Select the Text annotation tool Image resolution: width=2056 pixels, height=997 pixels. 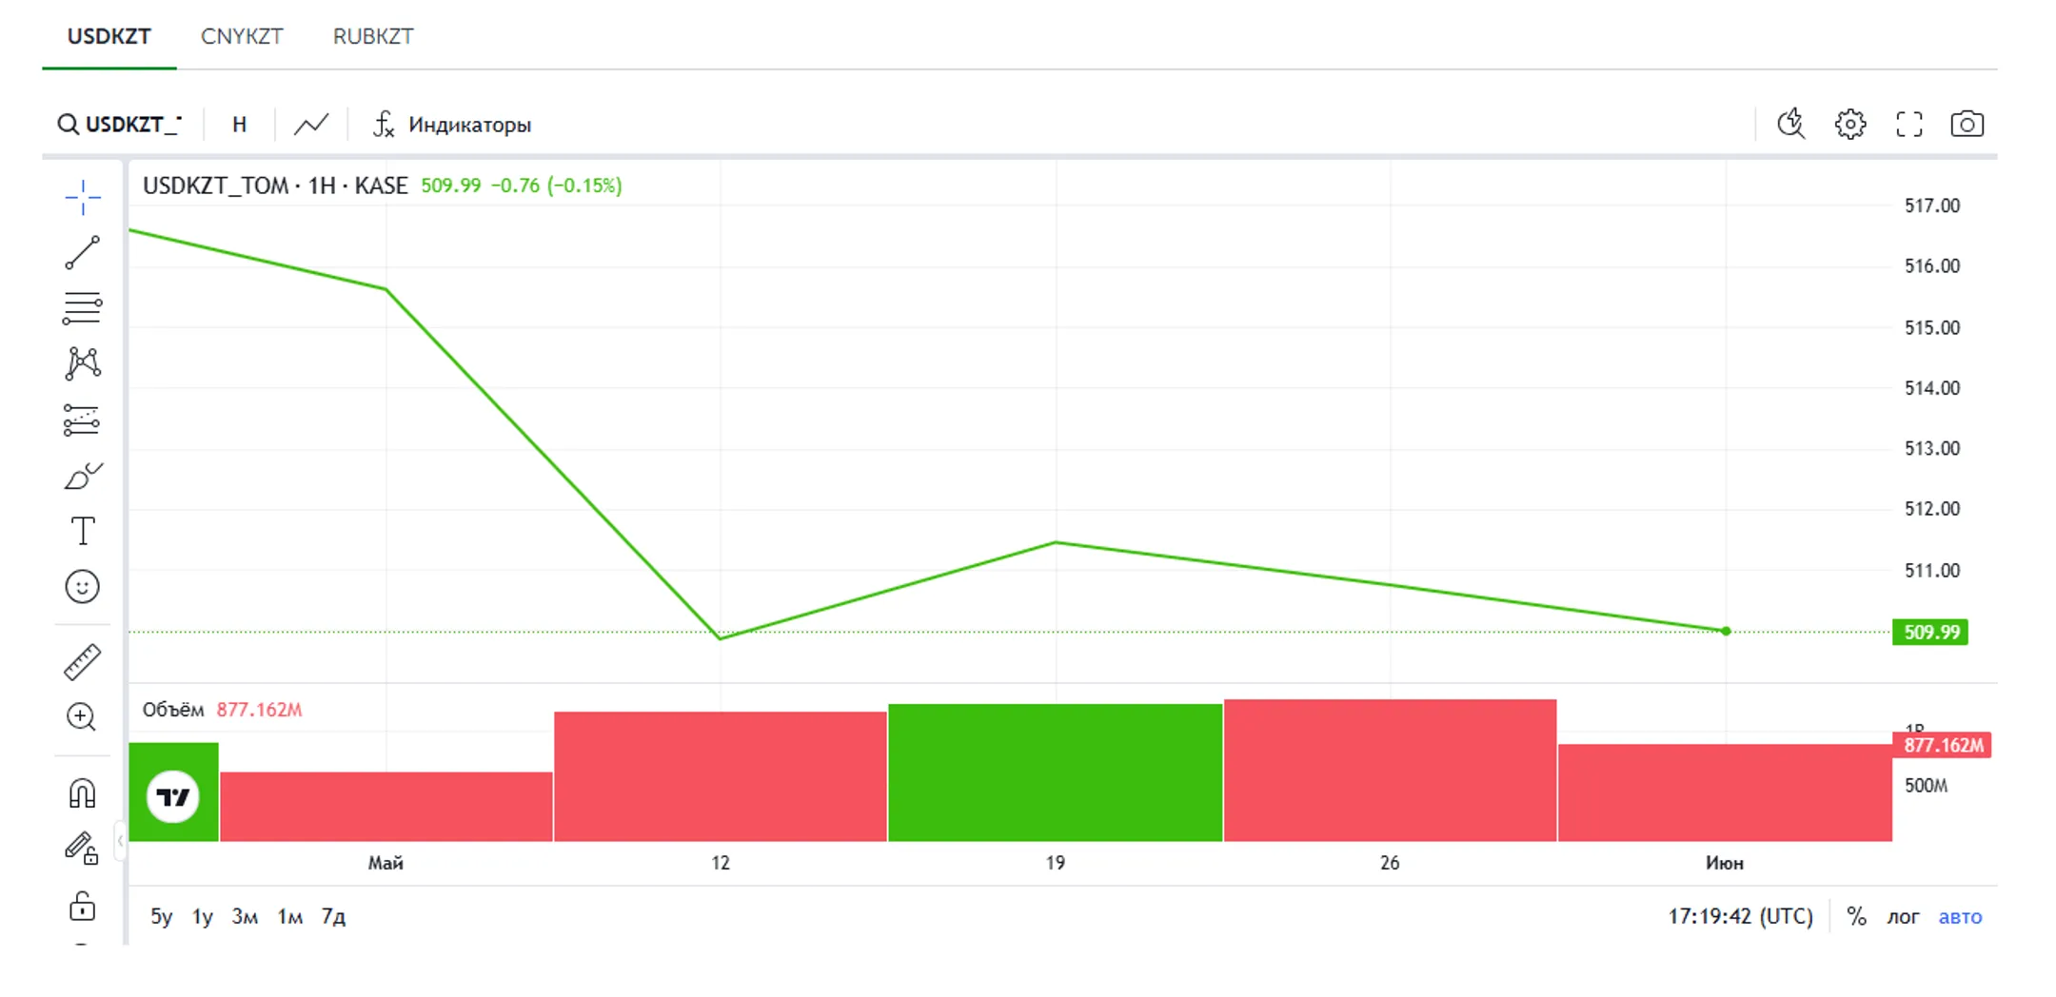pos(83,531)
